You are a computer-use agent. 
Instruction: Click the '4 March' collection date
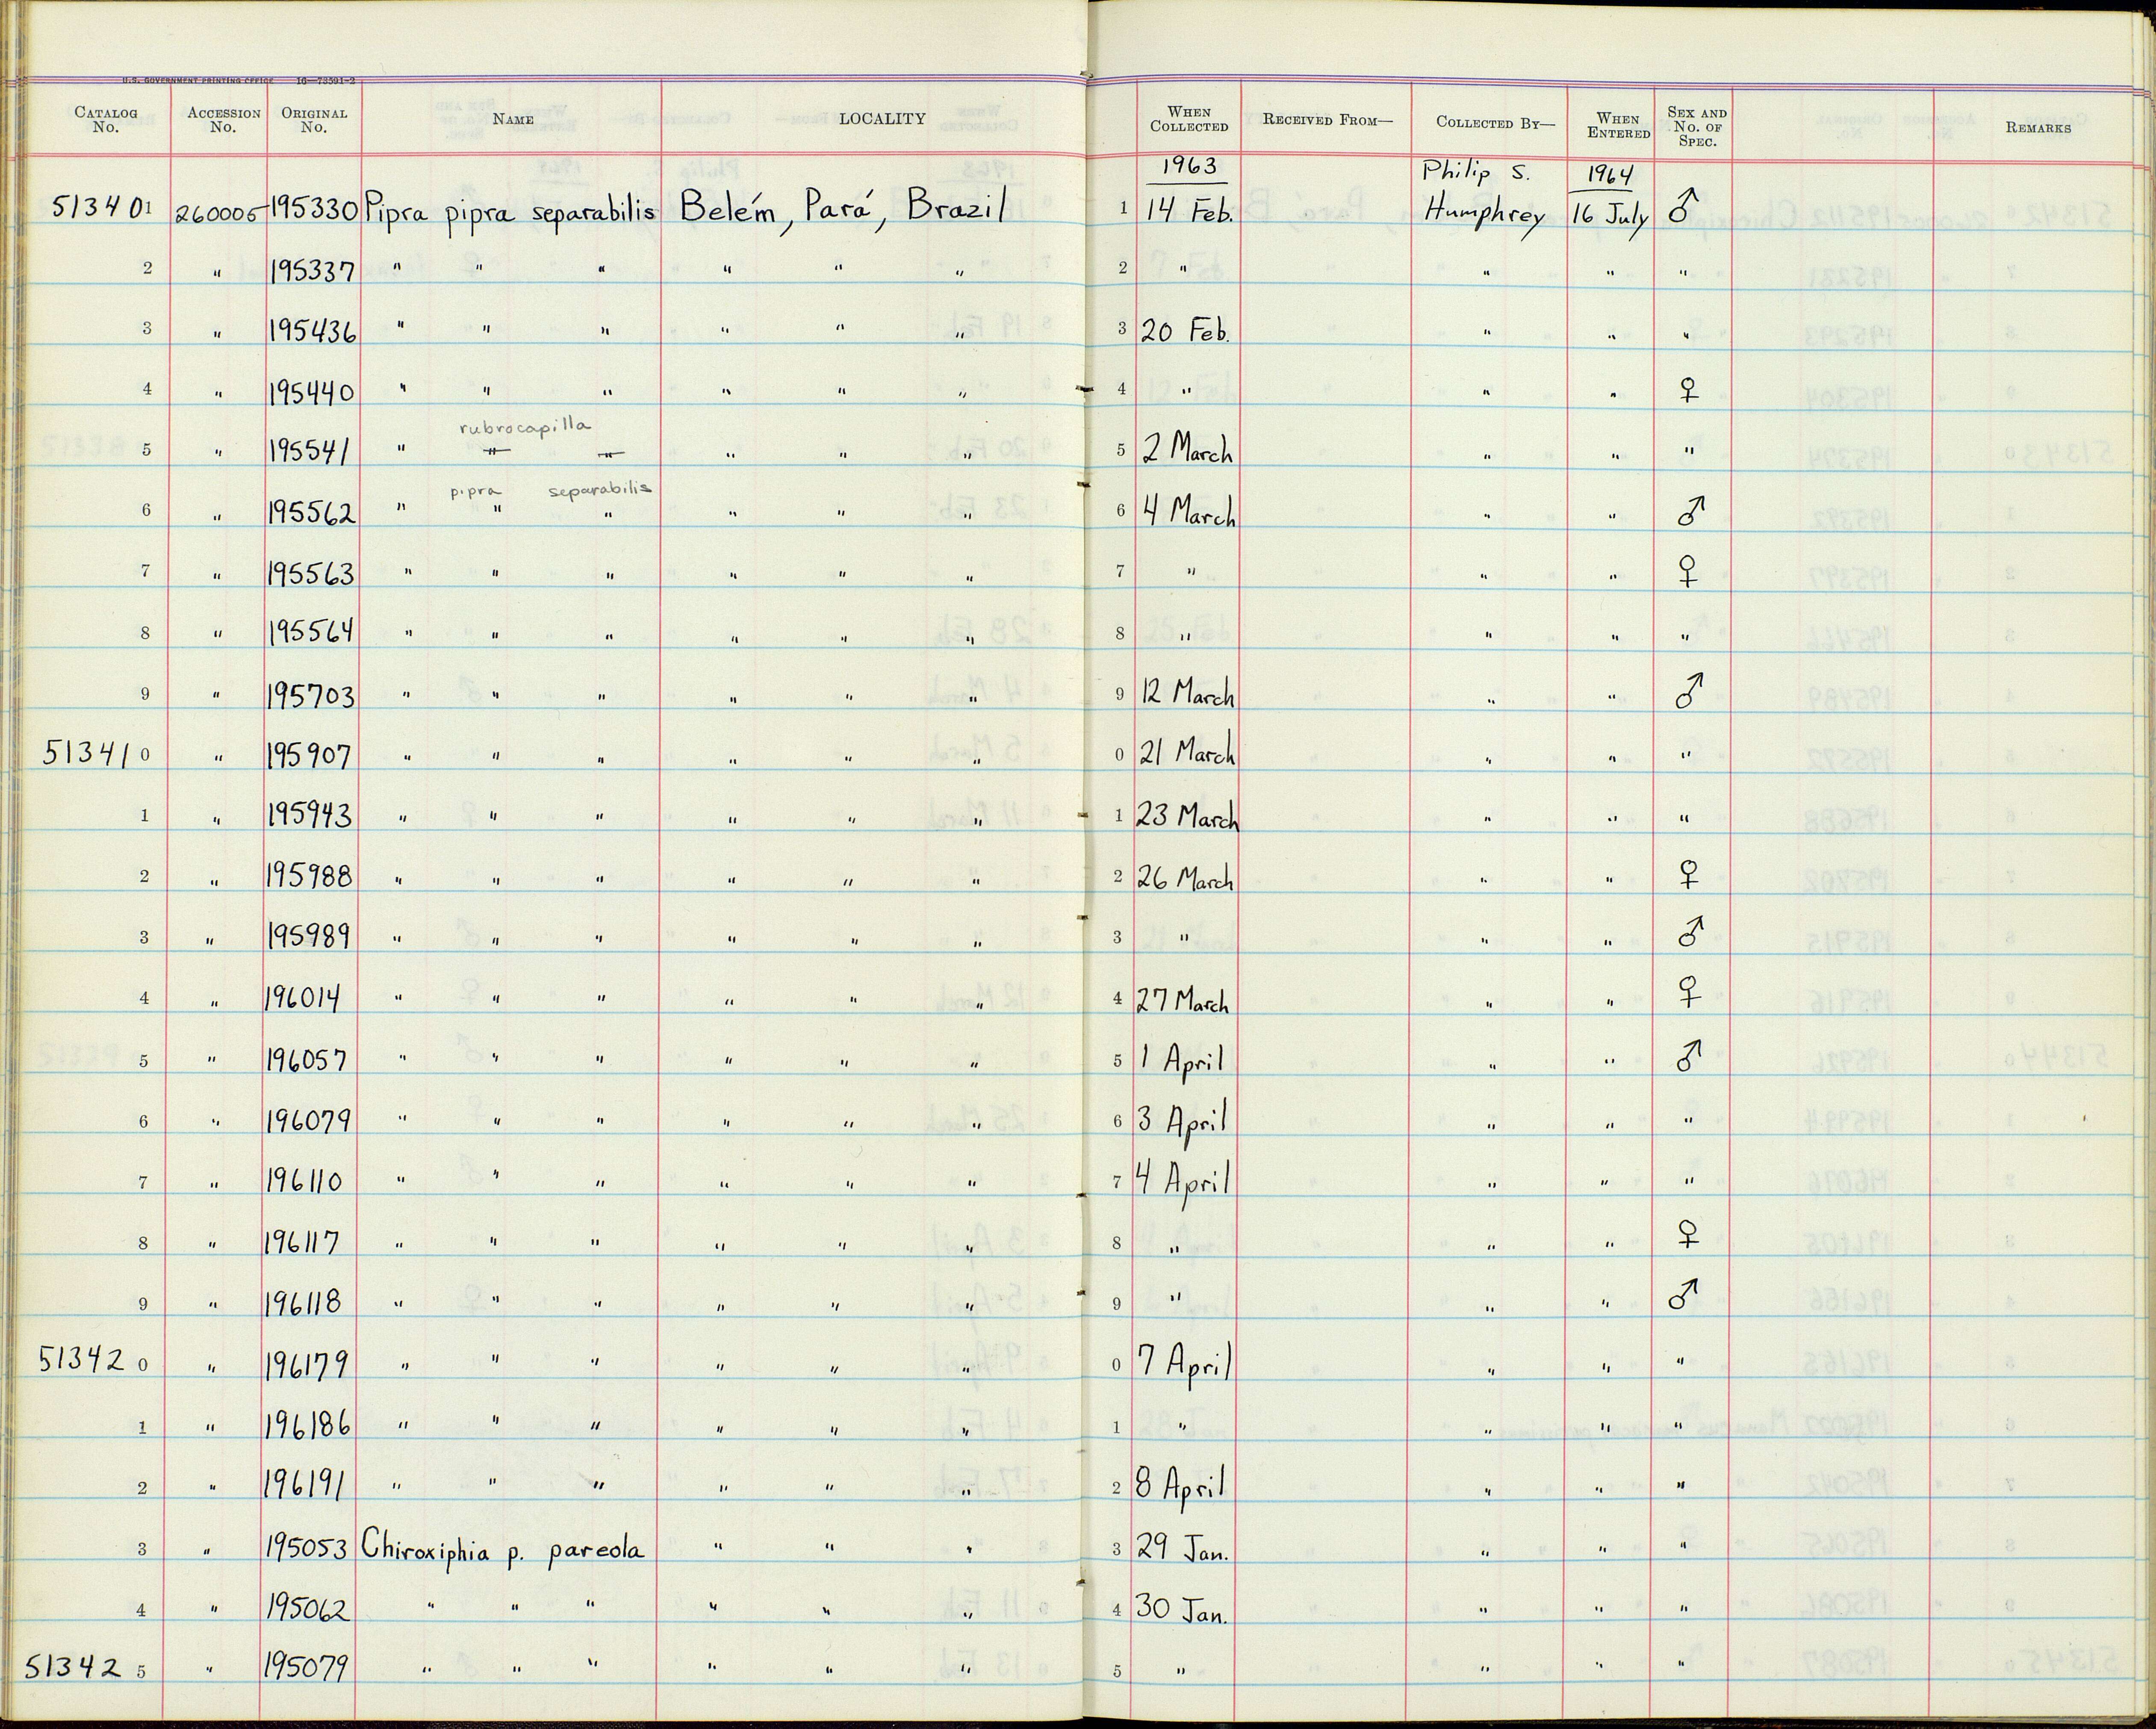(1189, 511)
